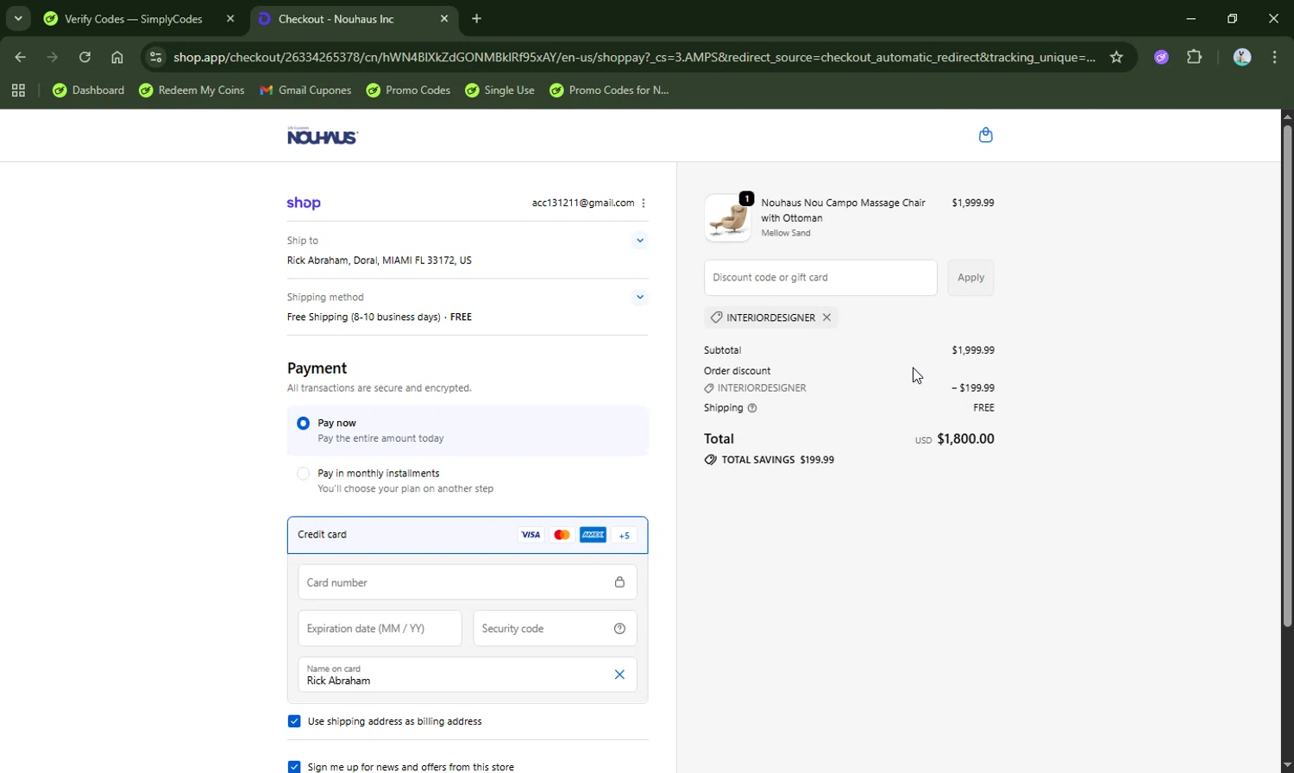Open the Promo Codes for N... bookmark

coord(609,90)
